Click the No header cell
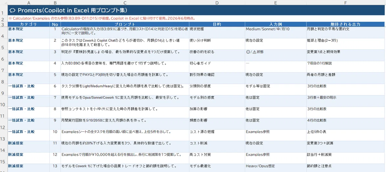Viewport: 386px width, 172px height. [x=56, y=24]
